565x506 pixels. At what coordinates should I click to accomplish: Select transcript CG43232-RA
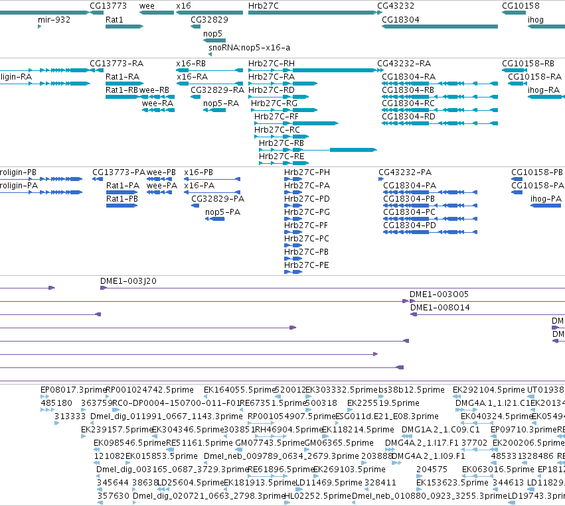pyautogui.click(x=404, y=64)
